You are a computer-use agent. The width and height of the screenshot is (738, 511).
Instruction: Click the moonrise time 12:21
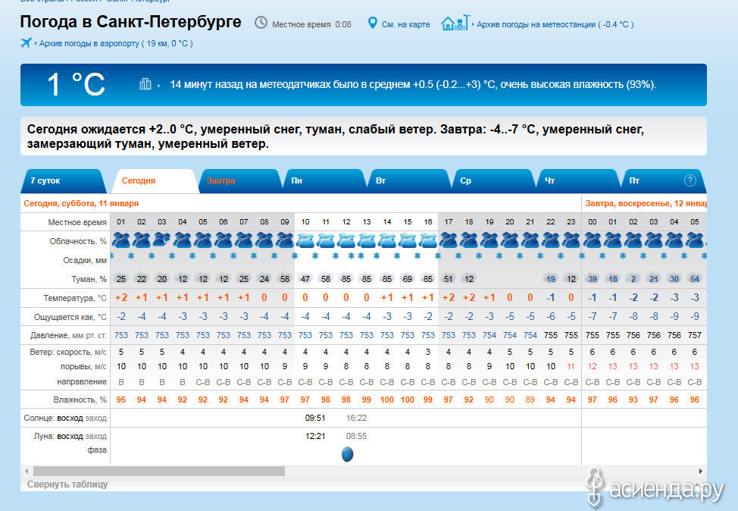315,436
